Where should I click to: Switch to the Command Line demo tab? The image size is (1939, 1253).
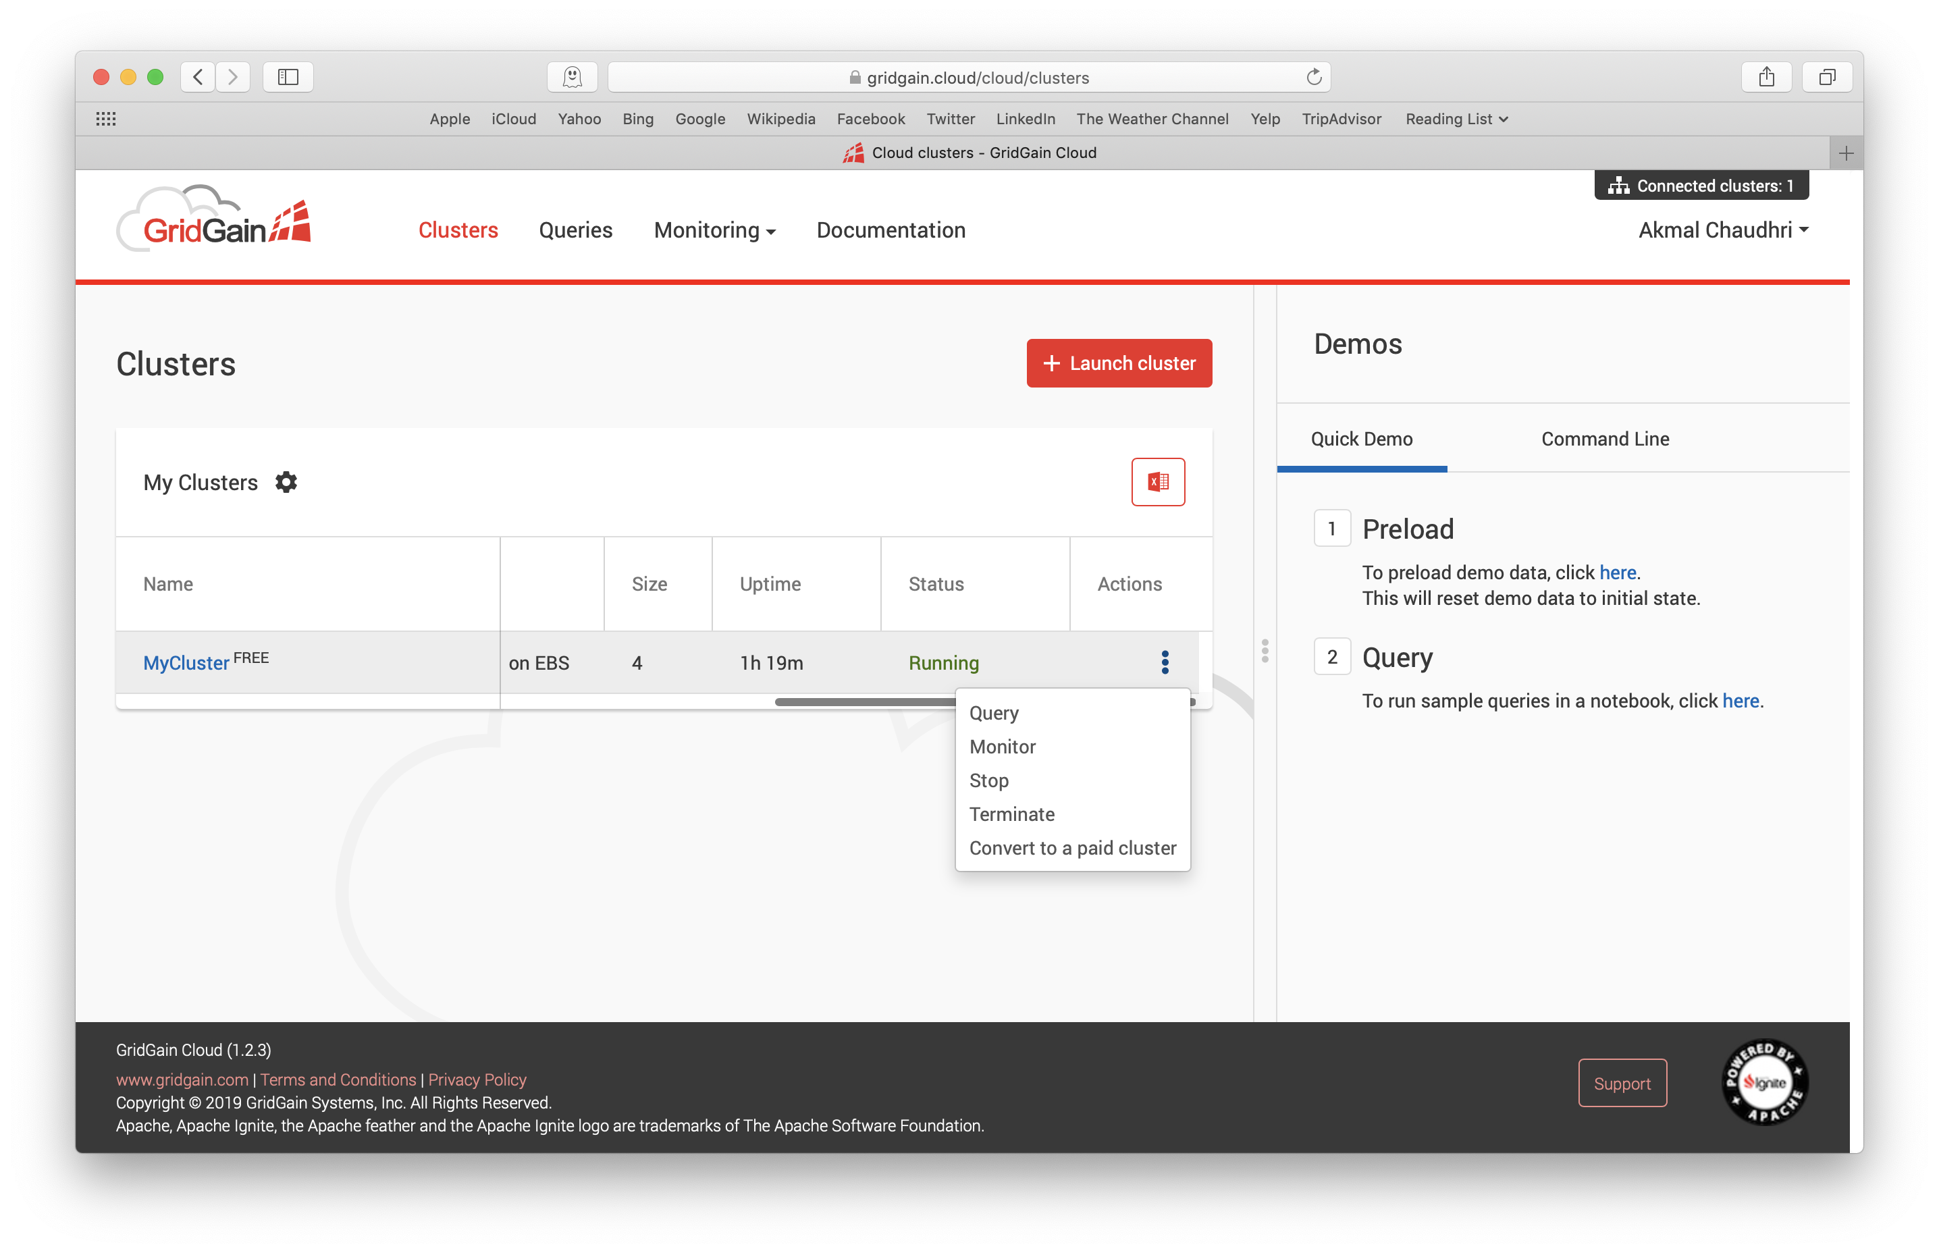pyautogui.click(x=1605, y=438)
